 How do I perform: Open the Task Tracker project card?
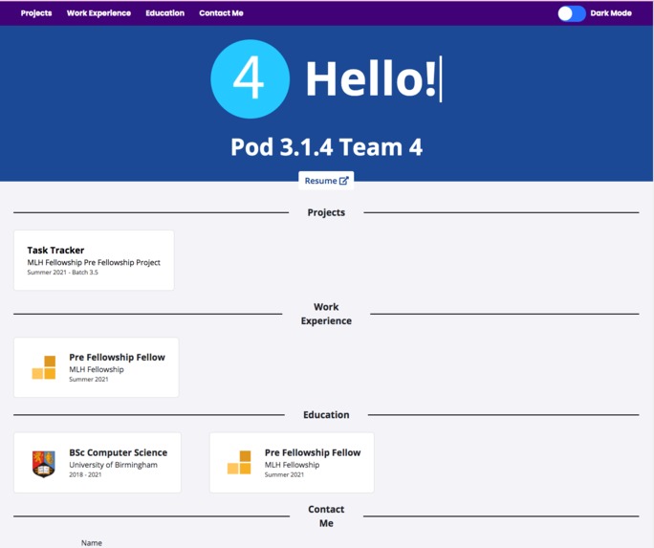(94, 260)
